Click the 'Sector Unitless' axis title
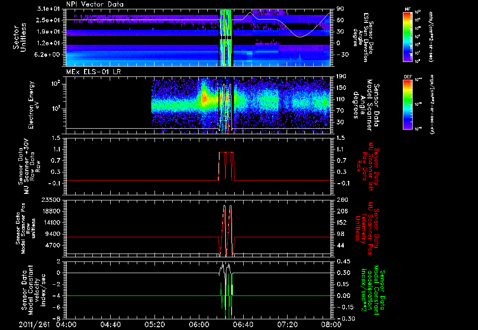This screenshot has height=330, width=478. click(19, 37)
